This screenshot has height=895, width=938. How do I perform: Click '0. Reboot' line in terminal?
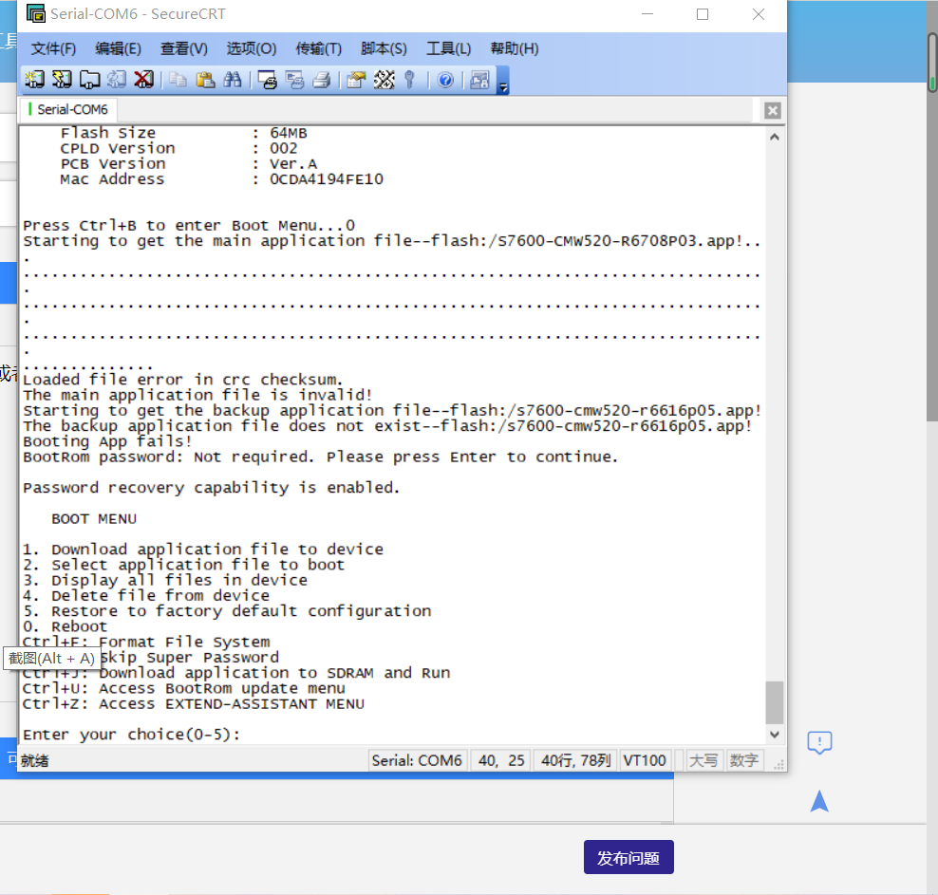pyautogui.click(x=66, y=626)
